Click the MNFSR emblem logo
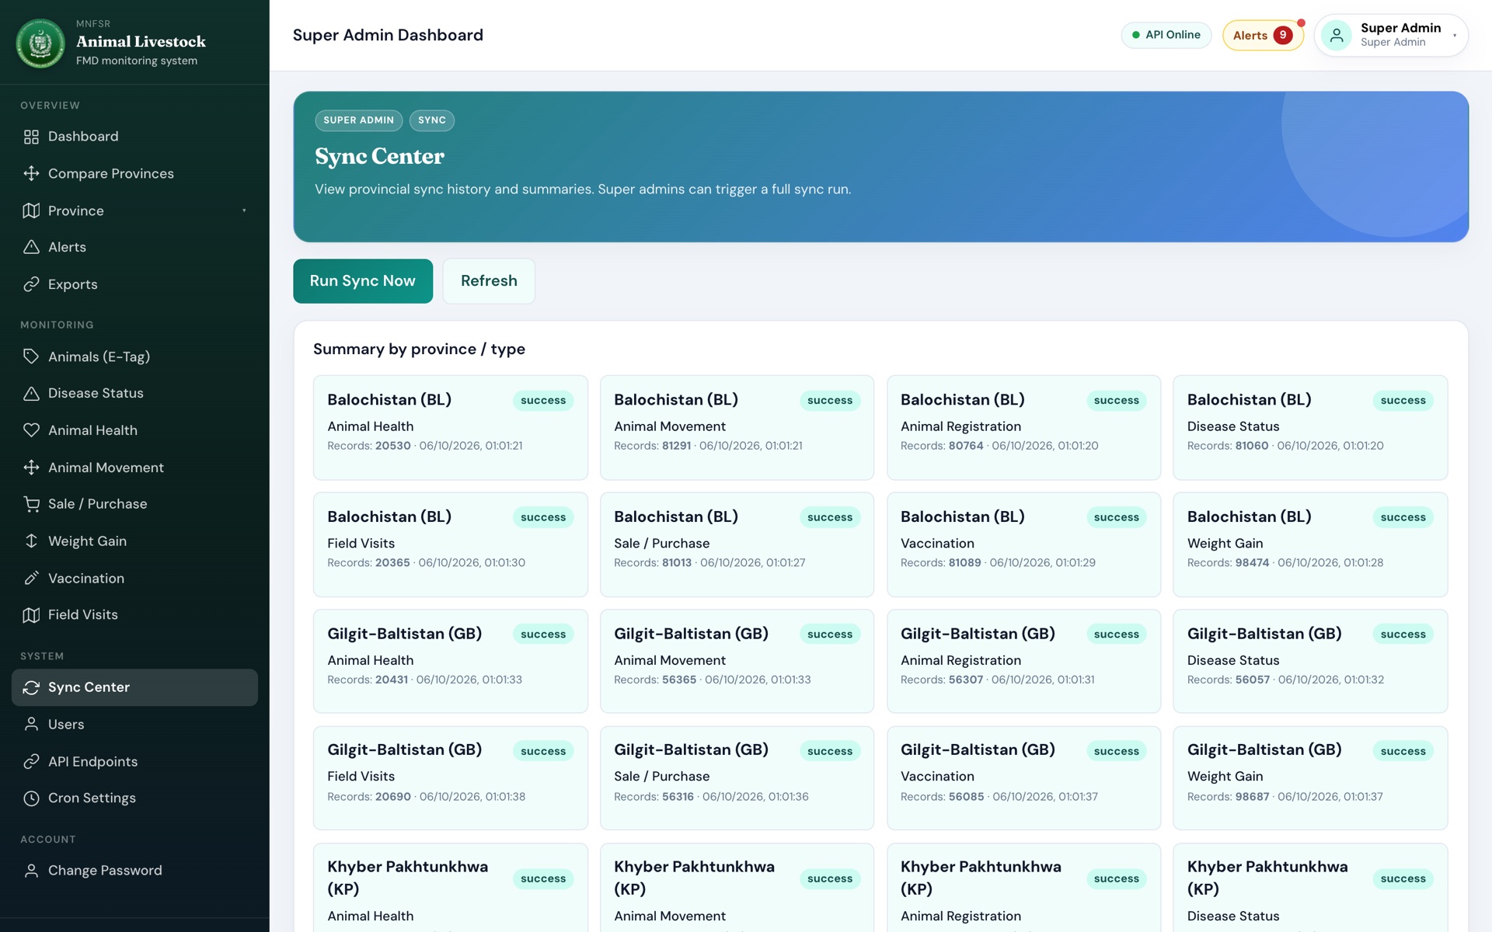 point(40,43)
